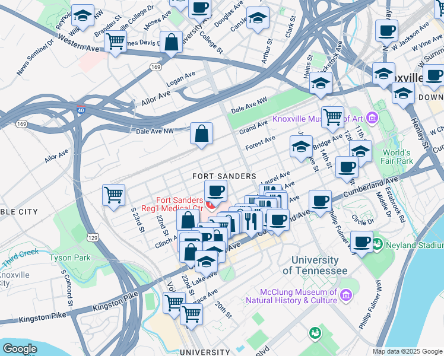Click the Tyson Park label
This screenshot has width=444, height=356.
69,258
